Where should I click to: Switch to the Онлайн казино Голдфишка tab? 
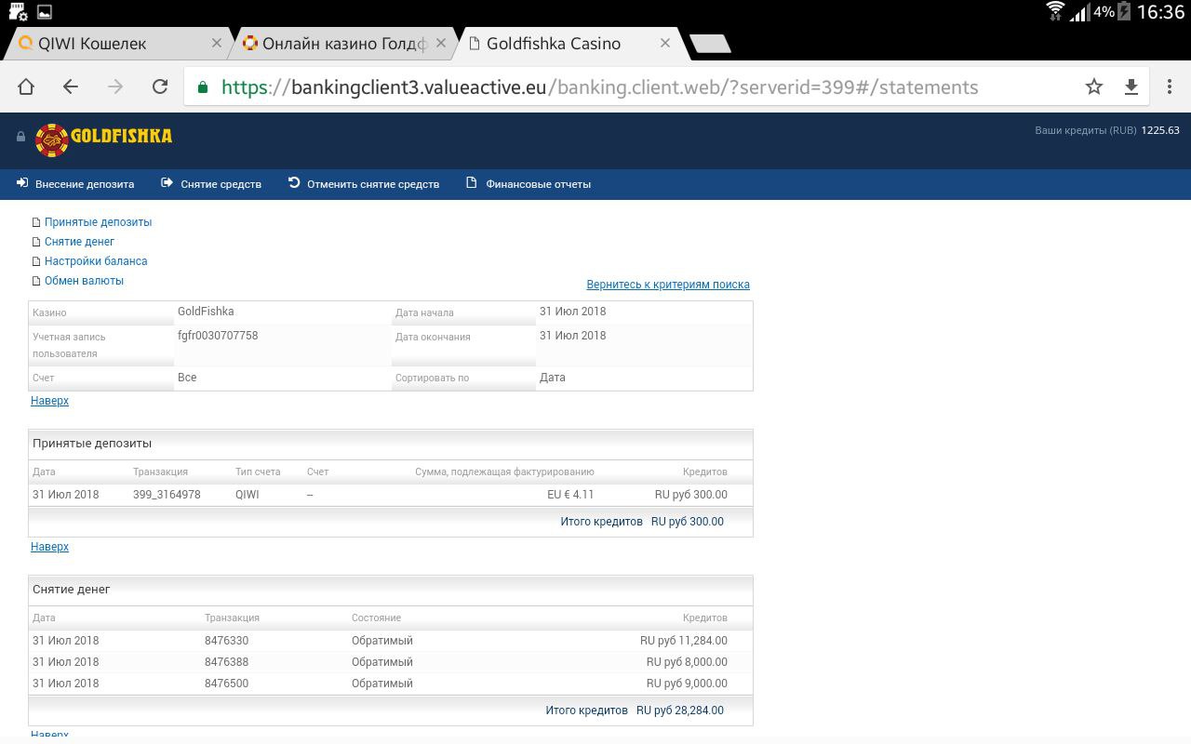(335, 44)
